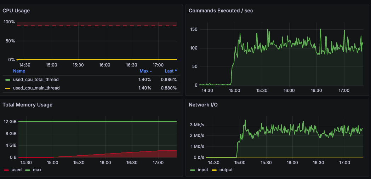Click the Network I/O panel title
Image resolution: width=371 pixels, height=179 pixels.
(x=203, y=105)
